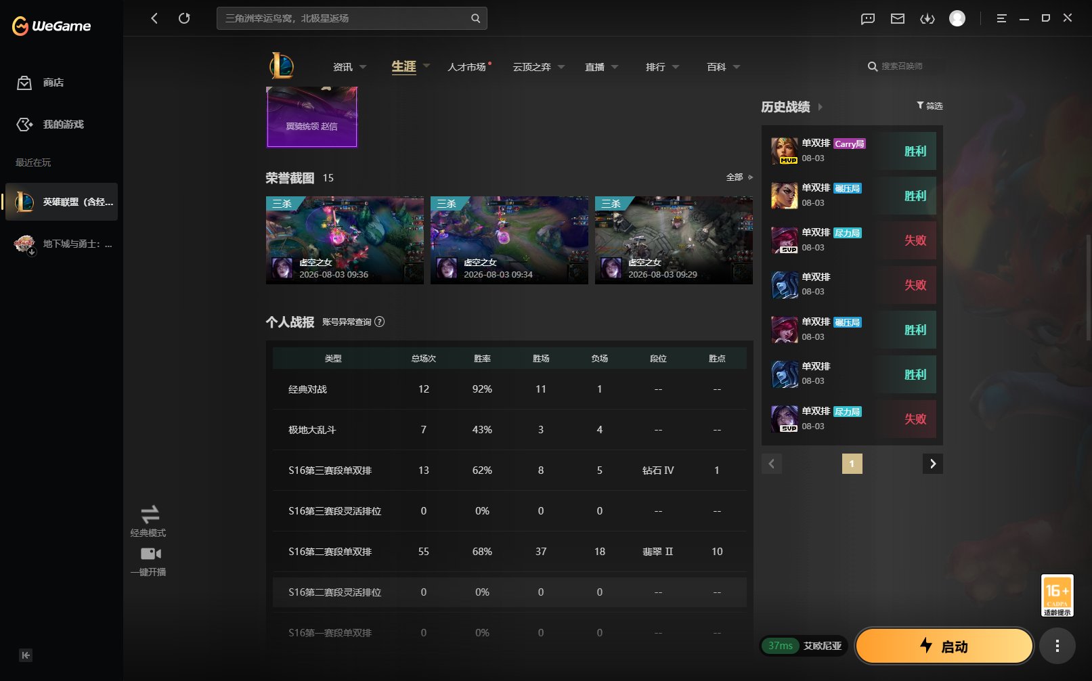Launch the game with 启动 button
Screen dimensions: 1092x681
tap(944, 646)
